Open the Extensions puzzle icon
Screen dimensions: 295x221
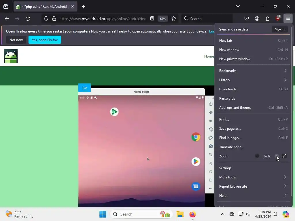click(x=267, y=18)
